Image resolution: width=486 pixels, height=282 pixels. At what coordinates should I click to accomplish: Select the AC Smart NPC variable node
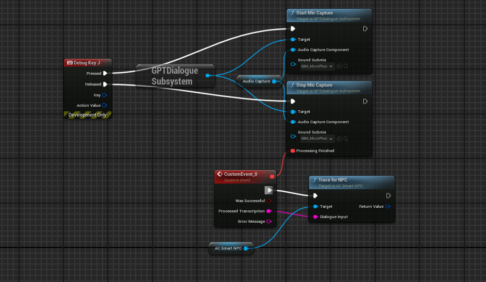coord(228,248)
